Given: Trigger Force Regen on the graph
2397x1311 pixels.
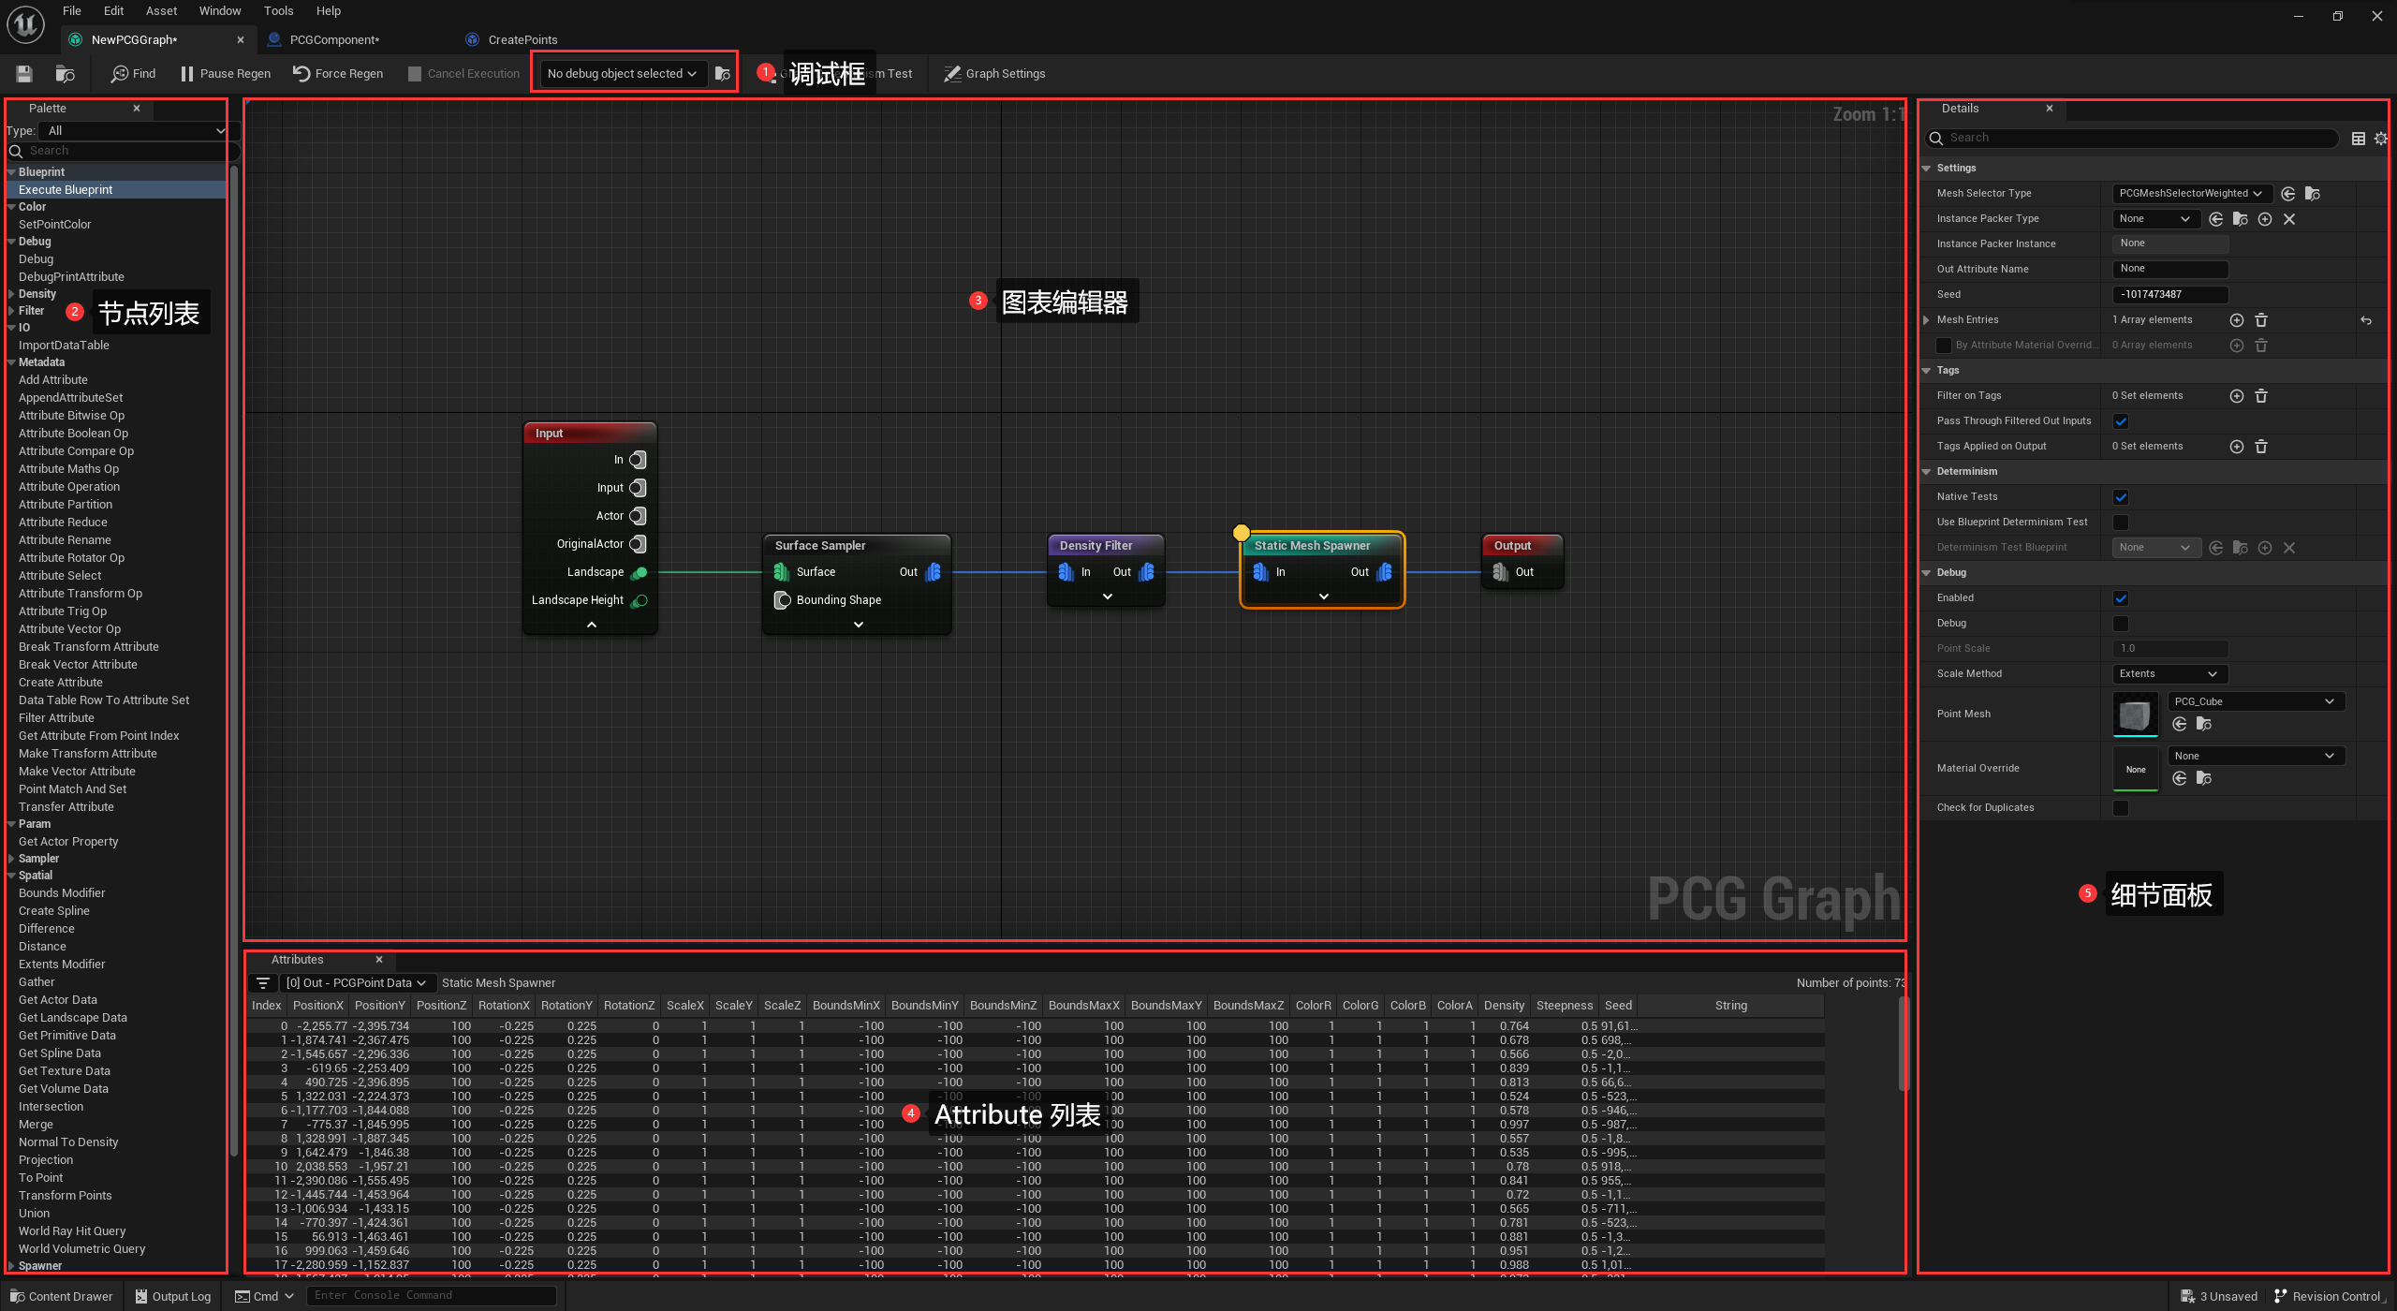Looking at the screenshot, I should tap(337, 73).
